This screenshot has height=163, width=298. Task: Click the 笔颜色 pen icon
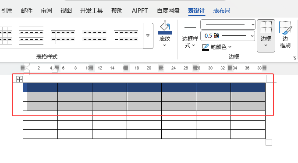pyautogui.click(x=206, y=47)
